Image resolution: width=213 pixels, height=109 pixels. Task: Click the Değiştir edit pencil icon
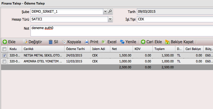click(x=25, y=42)
